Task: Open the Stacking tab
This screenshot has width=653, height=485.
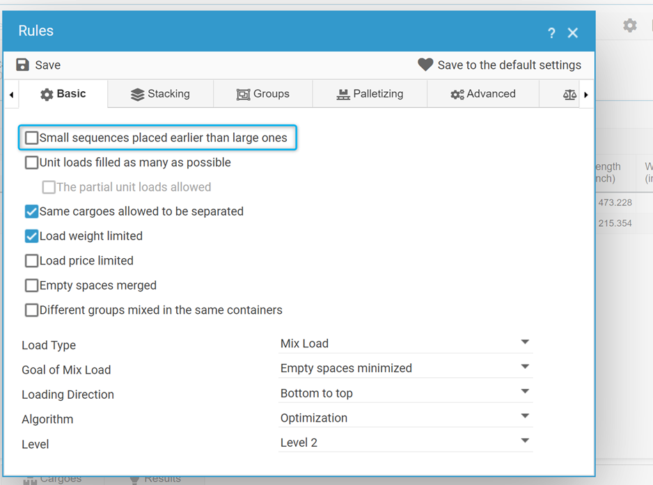Action: tap(160, 94)
